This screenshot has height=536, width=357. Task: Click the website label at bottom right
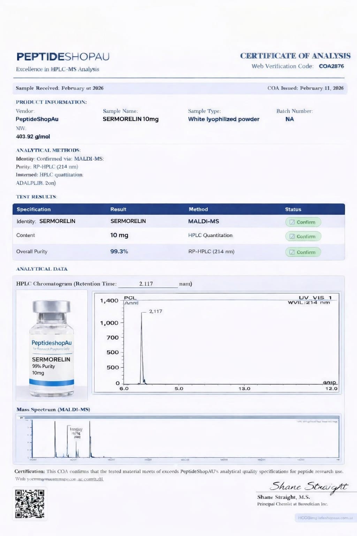pos(326,518)
